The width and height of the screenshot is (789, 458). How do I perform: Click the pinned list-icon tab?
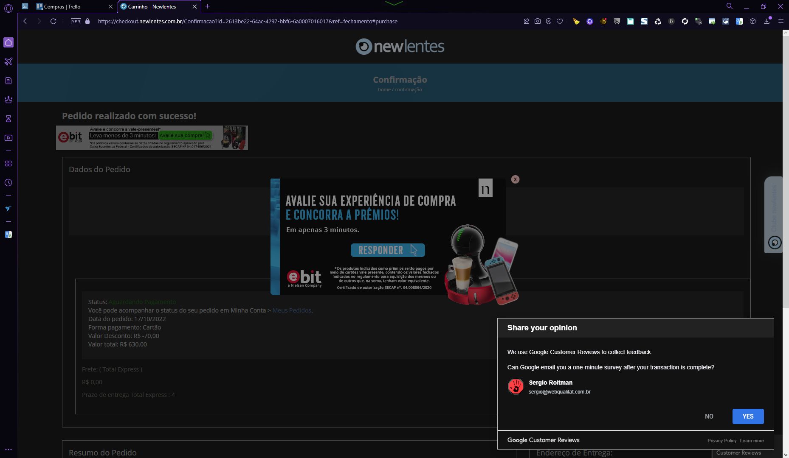click(25, 6)
